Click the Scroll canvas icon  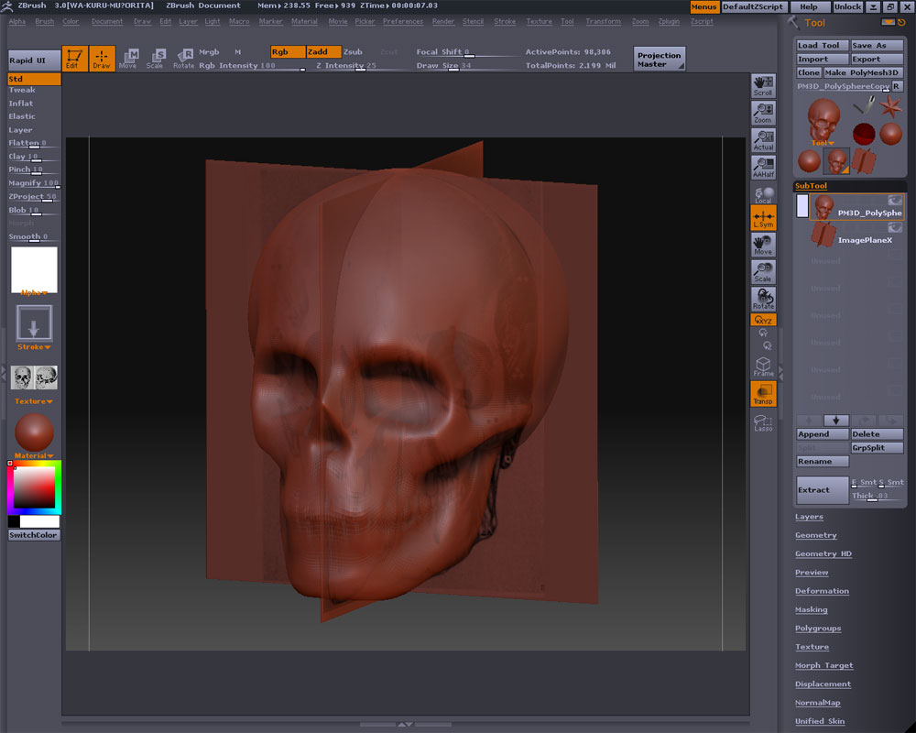click(763, 86)
